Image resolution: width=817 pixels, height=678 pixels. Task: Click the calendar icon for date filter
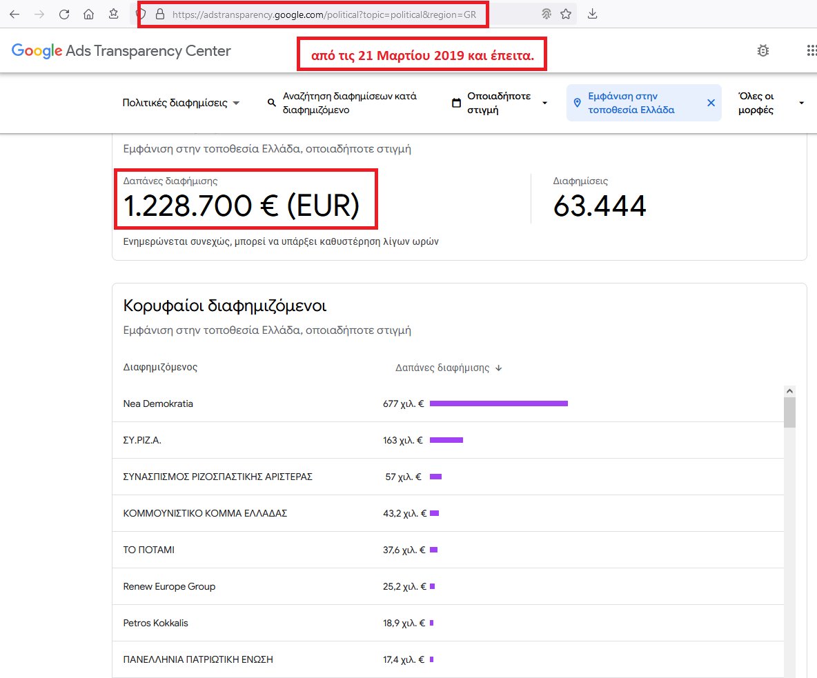(456, 103)
